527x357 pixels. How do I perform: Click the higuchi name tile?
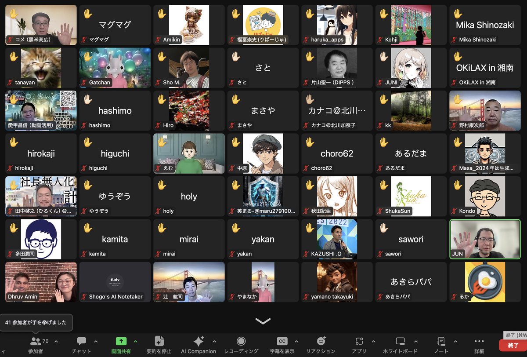[x=115, y=153]
